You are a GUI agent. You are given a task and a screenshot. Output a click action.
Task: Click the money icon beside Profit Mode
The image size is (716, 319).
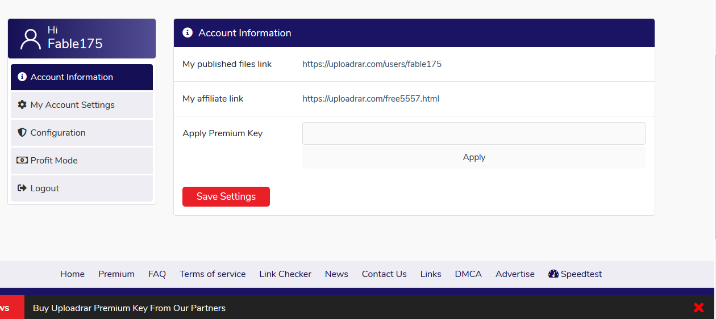point(22,160)
